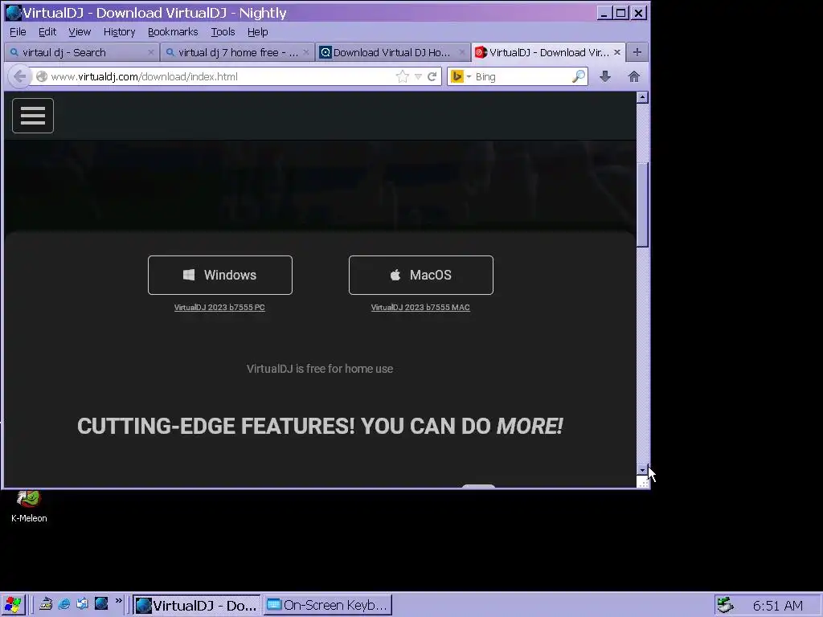The height and width of the screenshot is (617, 823).
Task: Click the Internet Explorer quick launch icon
Action: coord(64,604)
